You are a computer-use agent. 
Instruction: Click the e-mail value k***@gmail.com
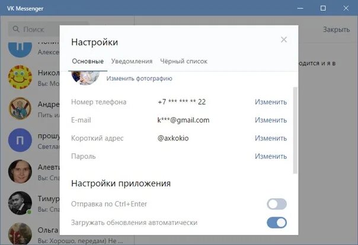[x=183, y=120]
